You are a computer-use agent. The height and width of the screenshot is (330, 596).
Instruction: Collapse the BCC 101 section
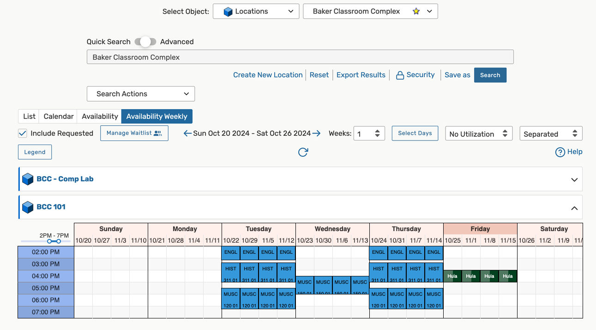[574, 208]
